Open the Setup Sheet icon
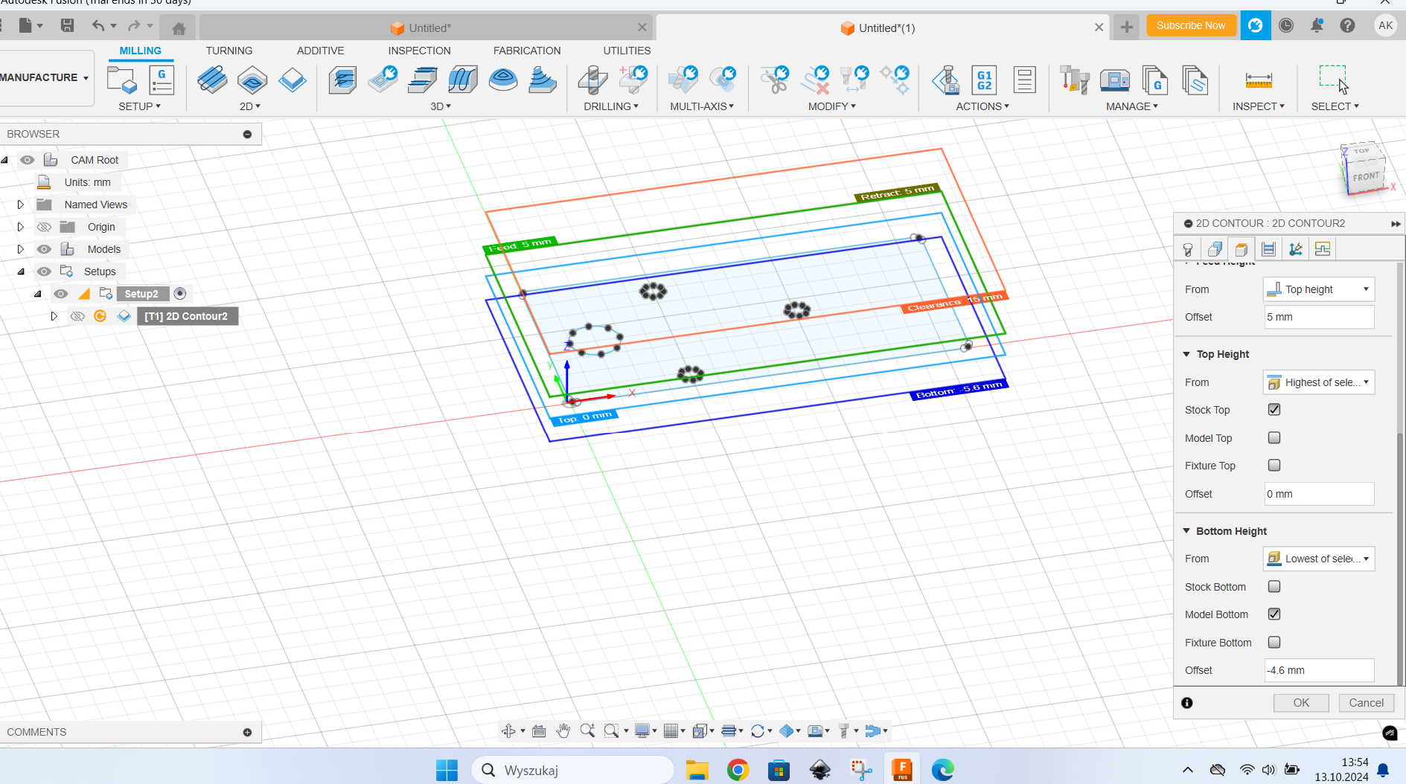1406x784 pixels. (1024, 80)
